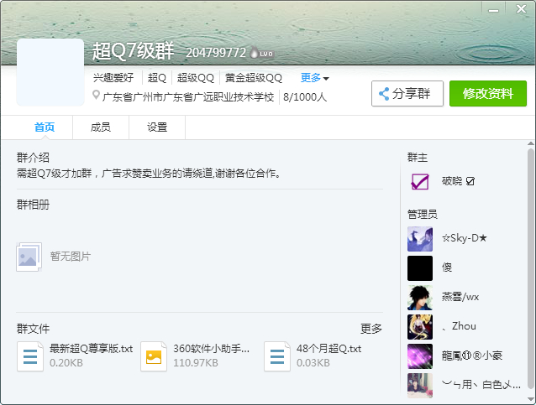The image size is (536, 405).
Task: Switch to the 成员 tab
Action: 101,127
